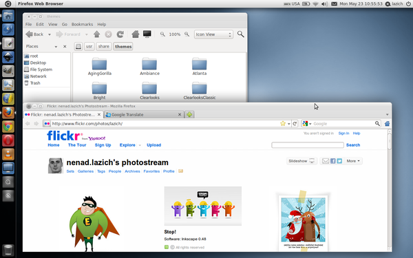Select File System in Places sidebar
The image size is (413, 258).
click(x=41, y=69)
